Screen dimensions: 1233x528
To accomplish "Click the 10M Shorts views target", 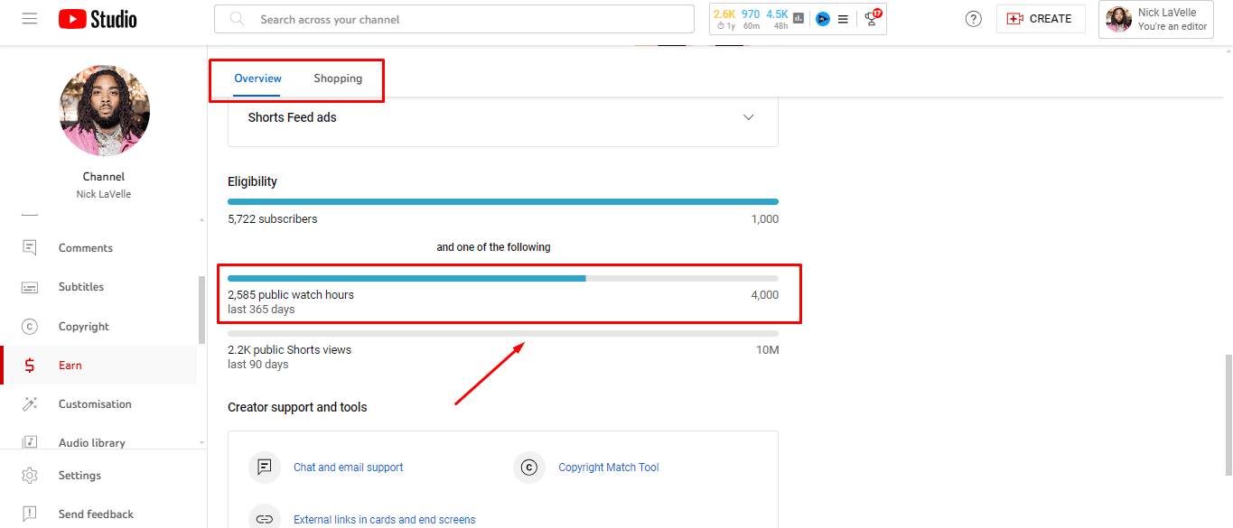I will coord(767,350).
